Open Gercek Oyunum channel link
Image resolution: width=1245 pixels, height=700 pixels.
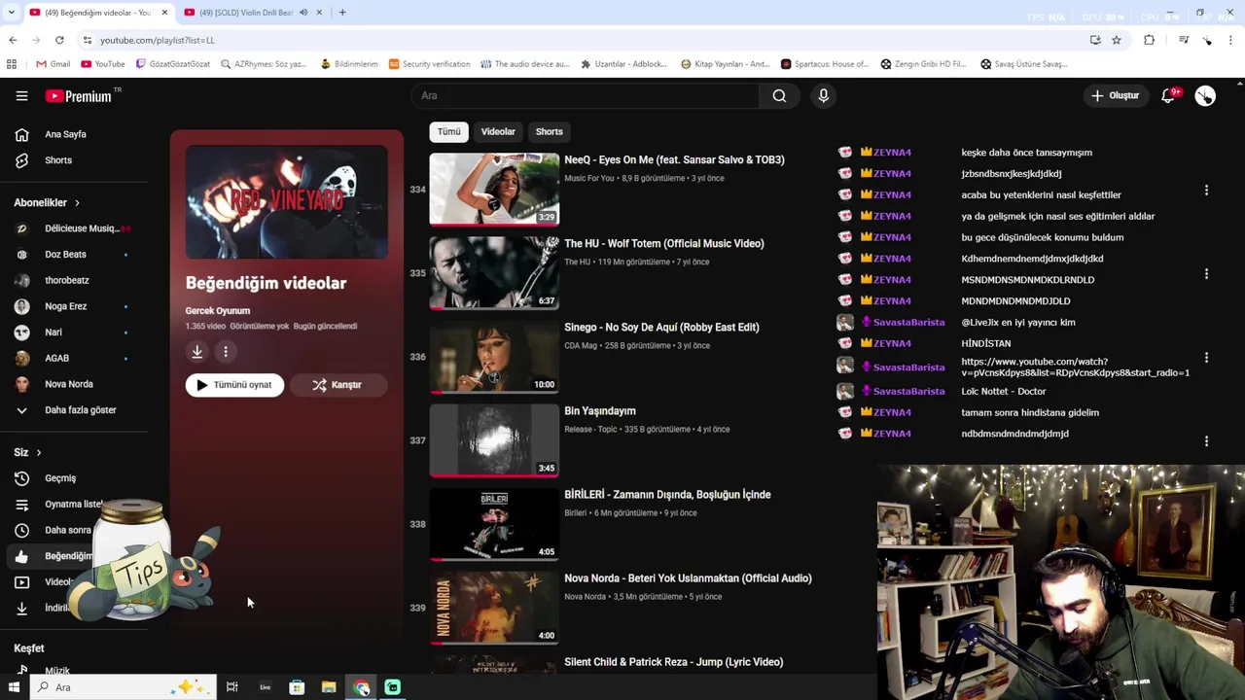(218, 311)
